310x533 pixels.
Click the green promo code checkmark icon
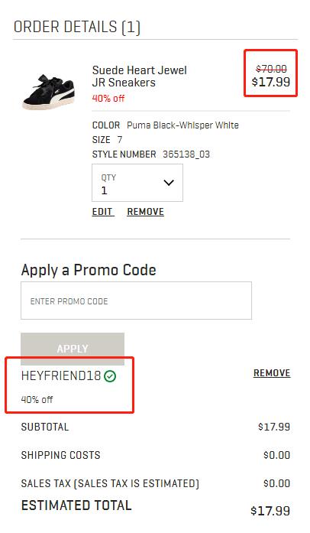pos(110,376)
